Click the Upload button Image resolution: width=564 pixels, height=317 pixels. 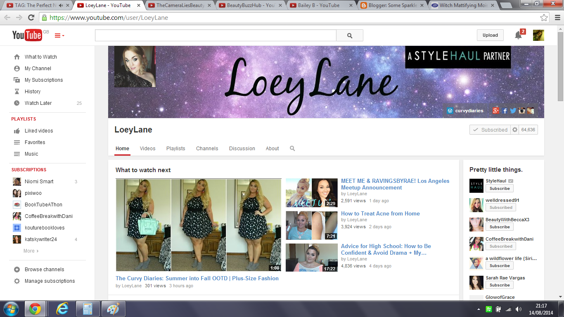490,35
